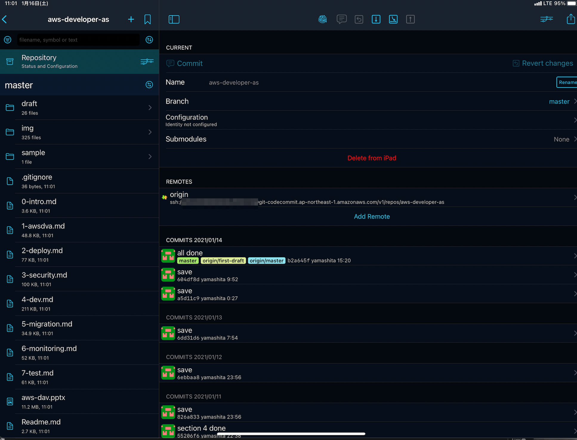Select the Repository Status and Configuration row

point(79,61)
